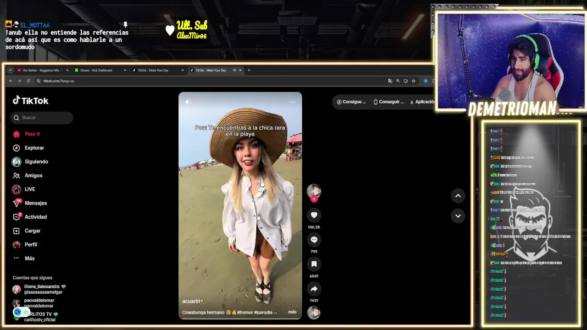The height and width of the screenshot is (330, 587).
Task: Open video three-dots options menu
Action: (x=292, y=102)
